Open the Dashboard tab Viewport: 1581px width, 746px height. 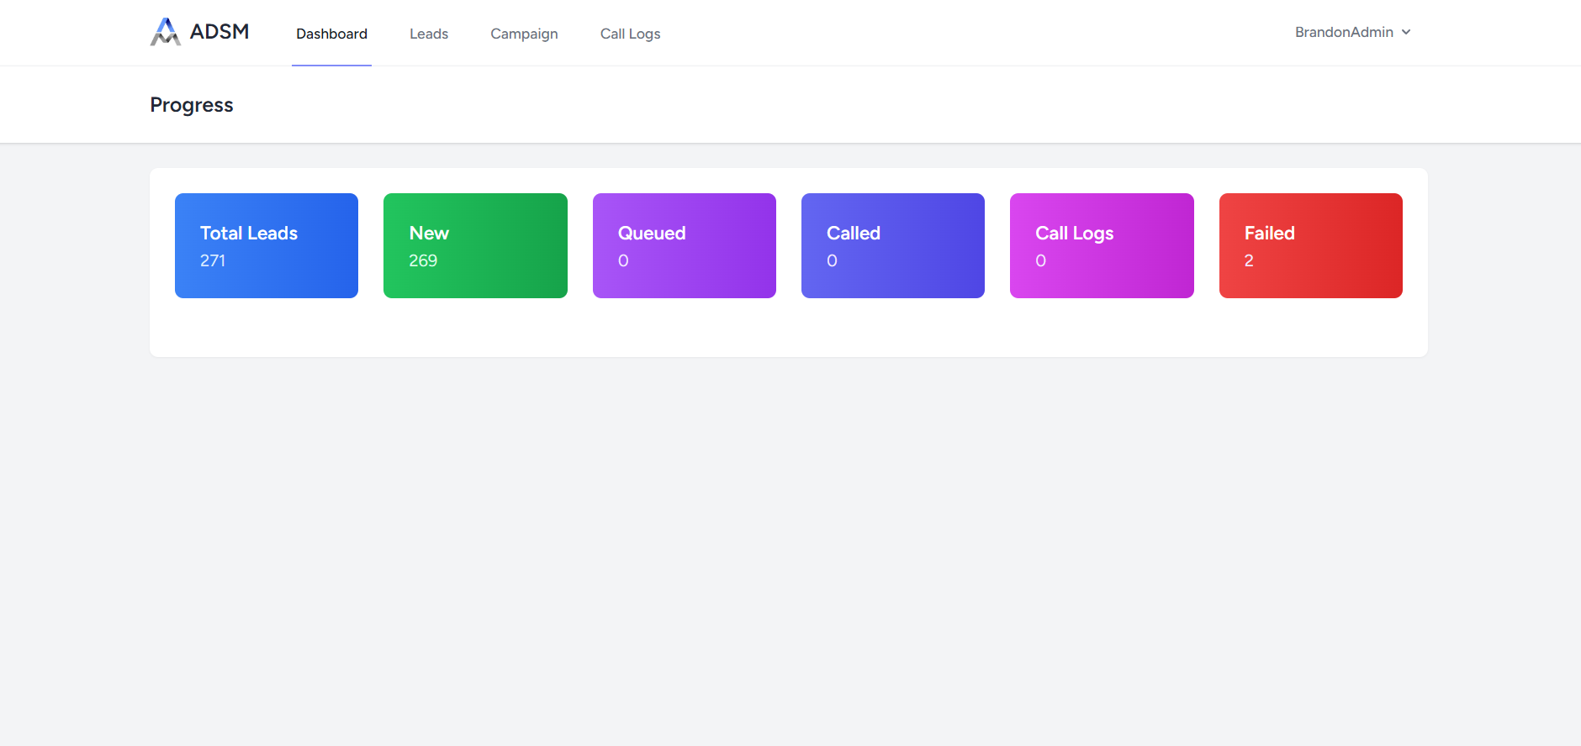point(331,34)
